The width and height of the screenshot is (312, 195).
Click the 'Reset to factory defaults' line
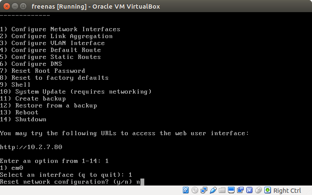click(54, 78)
